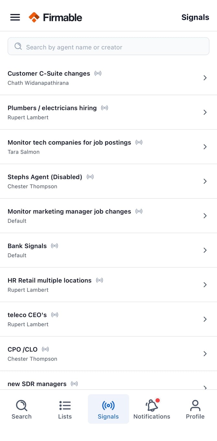
Task: Expand Monitor tech companies for job postings chevron
Action: click(205, 147)
